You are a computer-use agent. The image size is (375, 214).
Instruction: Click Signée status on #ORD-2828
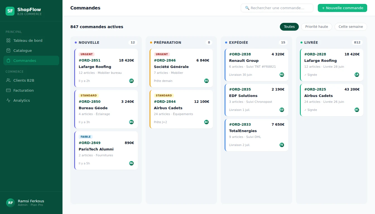311,75
